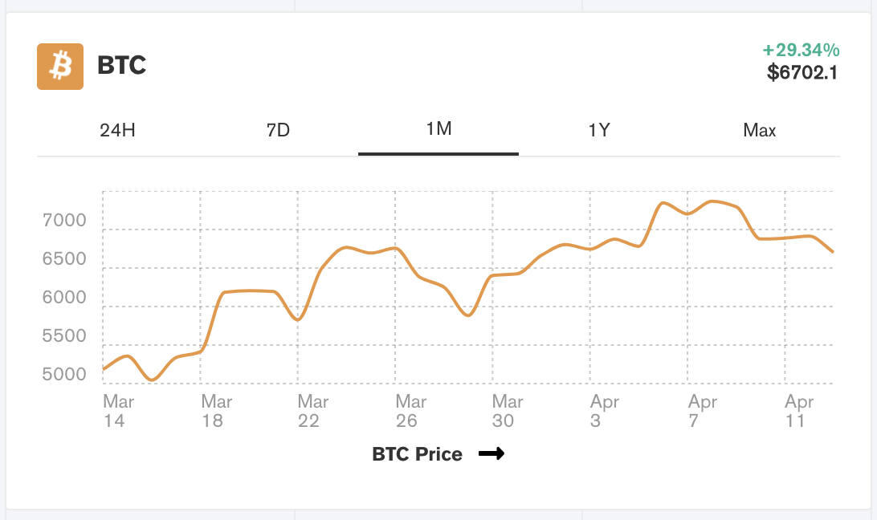Click the +29.34% percentage change
This screenshot has height=520, width=877.
point(799,49)
